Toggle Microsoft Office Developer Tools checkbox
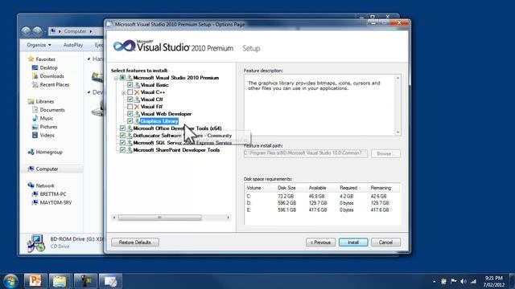The width and height of the screenshot is (515, 289). [x=122, y=128]
